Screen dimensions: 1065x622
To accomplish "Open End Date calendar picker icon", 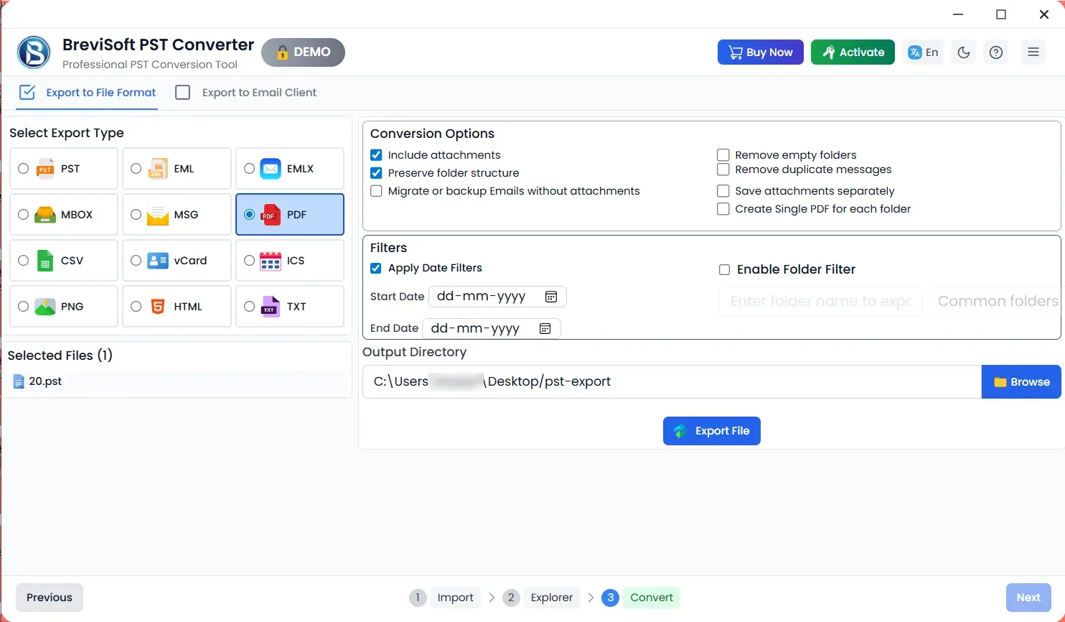I will [545, 328].
